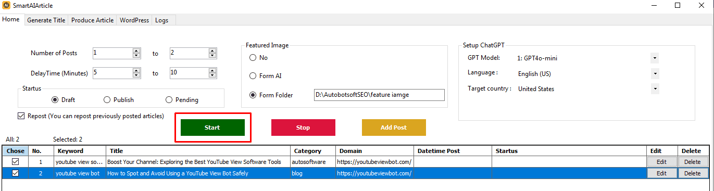The width and height of the screenshot is (714, 191).
Task: Open the WordPress tab
Action: coord(134,20)
